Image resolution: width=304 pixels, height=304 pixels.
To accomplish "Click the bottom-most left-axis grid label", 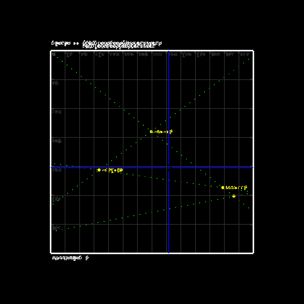I will point(57,227).
